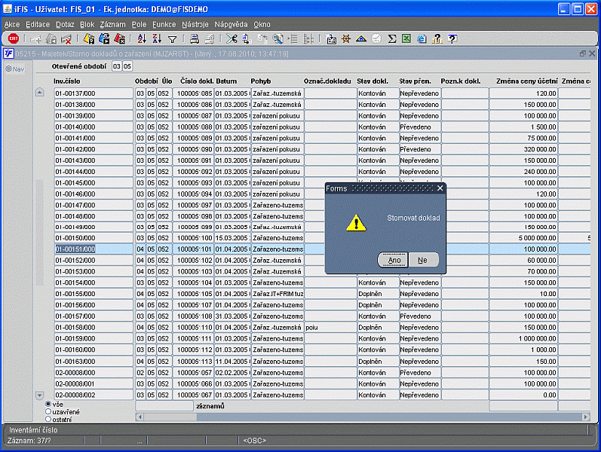Click the 'Převedeno' status in row 01-00140/000

[x=420, y=127]
